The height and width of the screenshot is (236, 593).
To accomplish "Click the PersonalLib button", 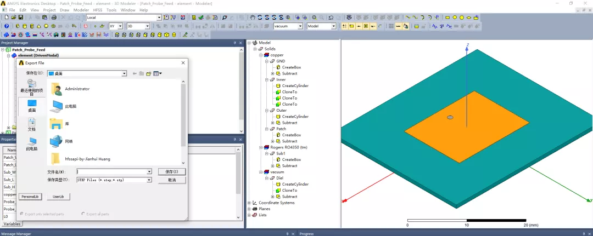I will click(30, 197).
